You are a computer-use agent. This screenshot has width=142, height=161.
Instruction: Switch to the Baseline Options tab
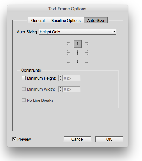click(66, 20)
